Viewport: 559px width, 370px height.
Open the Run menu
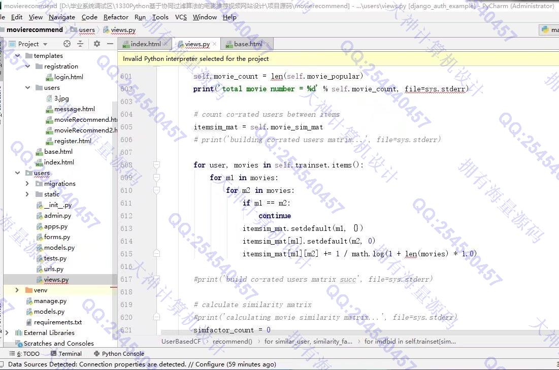(140, 17)
